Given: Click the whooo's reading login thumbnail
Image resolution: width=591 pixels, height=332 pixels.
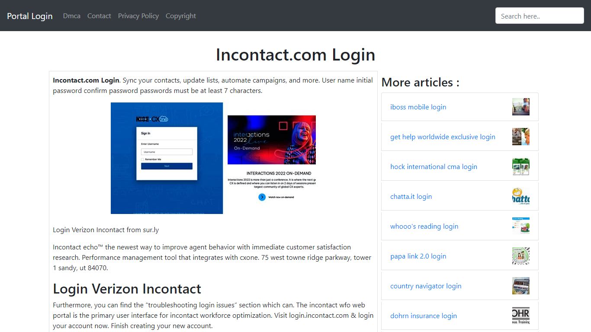Looking at the screenshot, I should click(x=521, y=226).
